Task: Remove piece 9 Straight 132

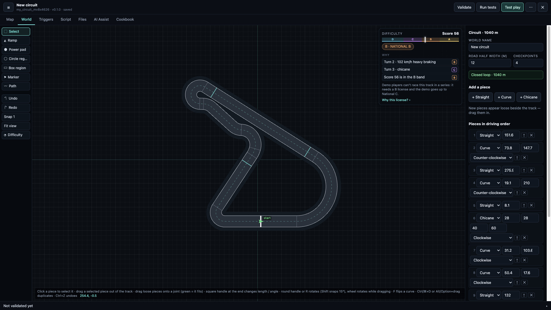Action: (x=531, y=295)
